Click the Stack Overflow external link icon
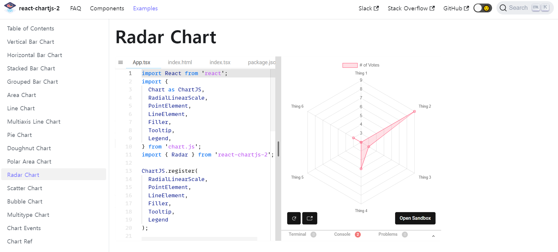Viewport: 558px width, 252px height. pyautogui.click(x=432, y=8)
